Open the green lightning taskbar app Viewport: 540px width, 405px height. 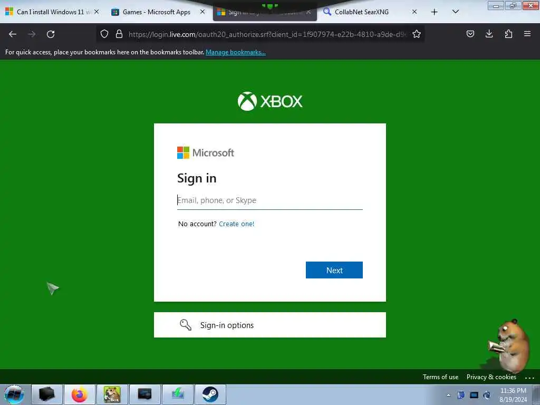[178, 394]
